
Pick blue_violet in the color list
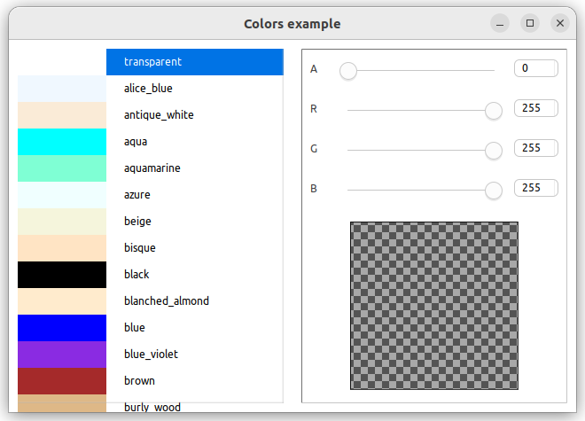195,355
